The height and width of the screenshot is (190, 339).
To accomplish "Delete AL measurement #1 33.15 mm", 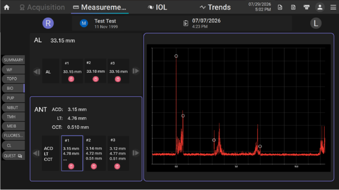I will 71,79.
